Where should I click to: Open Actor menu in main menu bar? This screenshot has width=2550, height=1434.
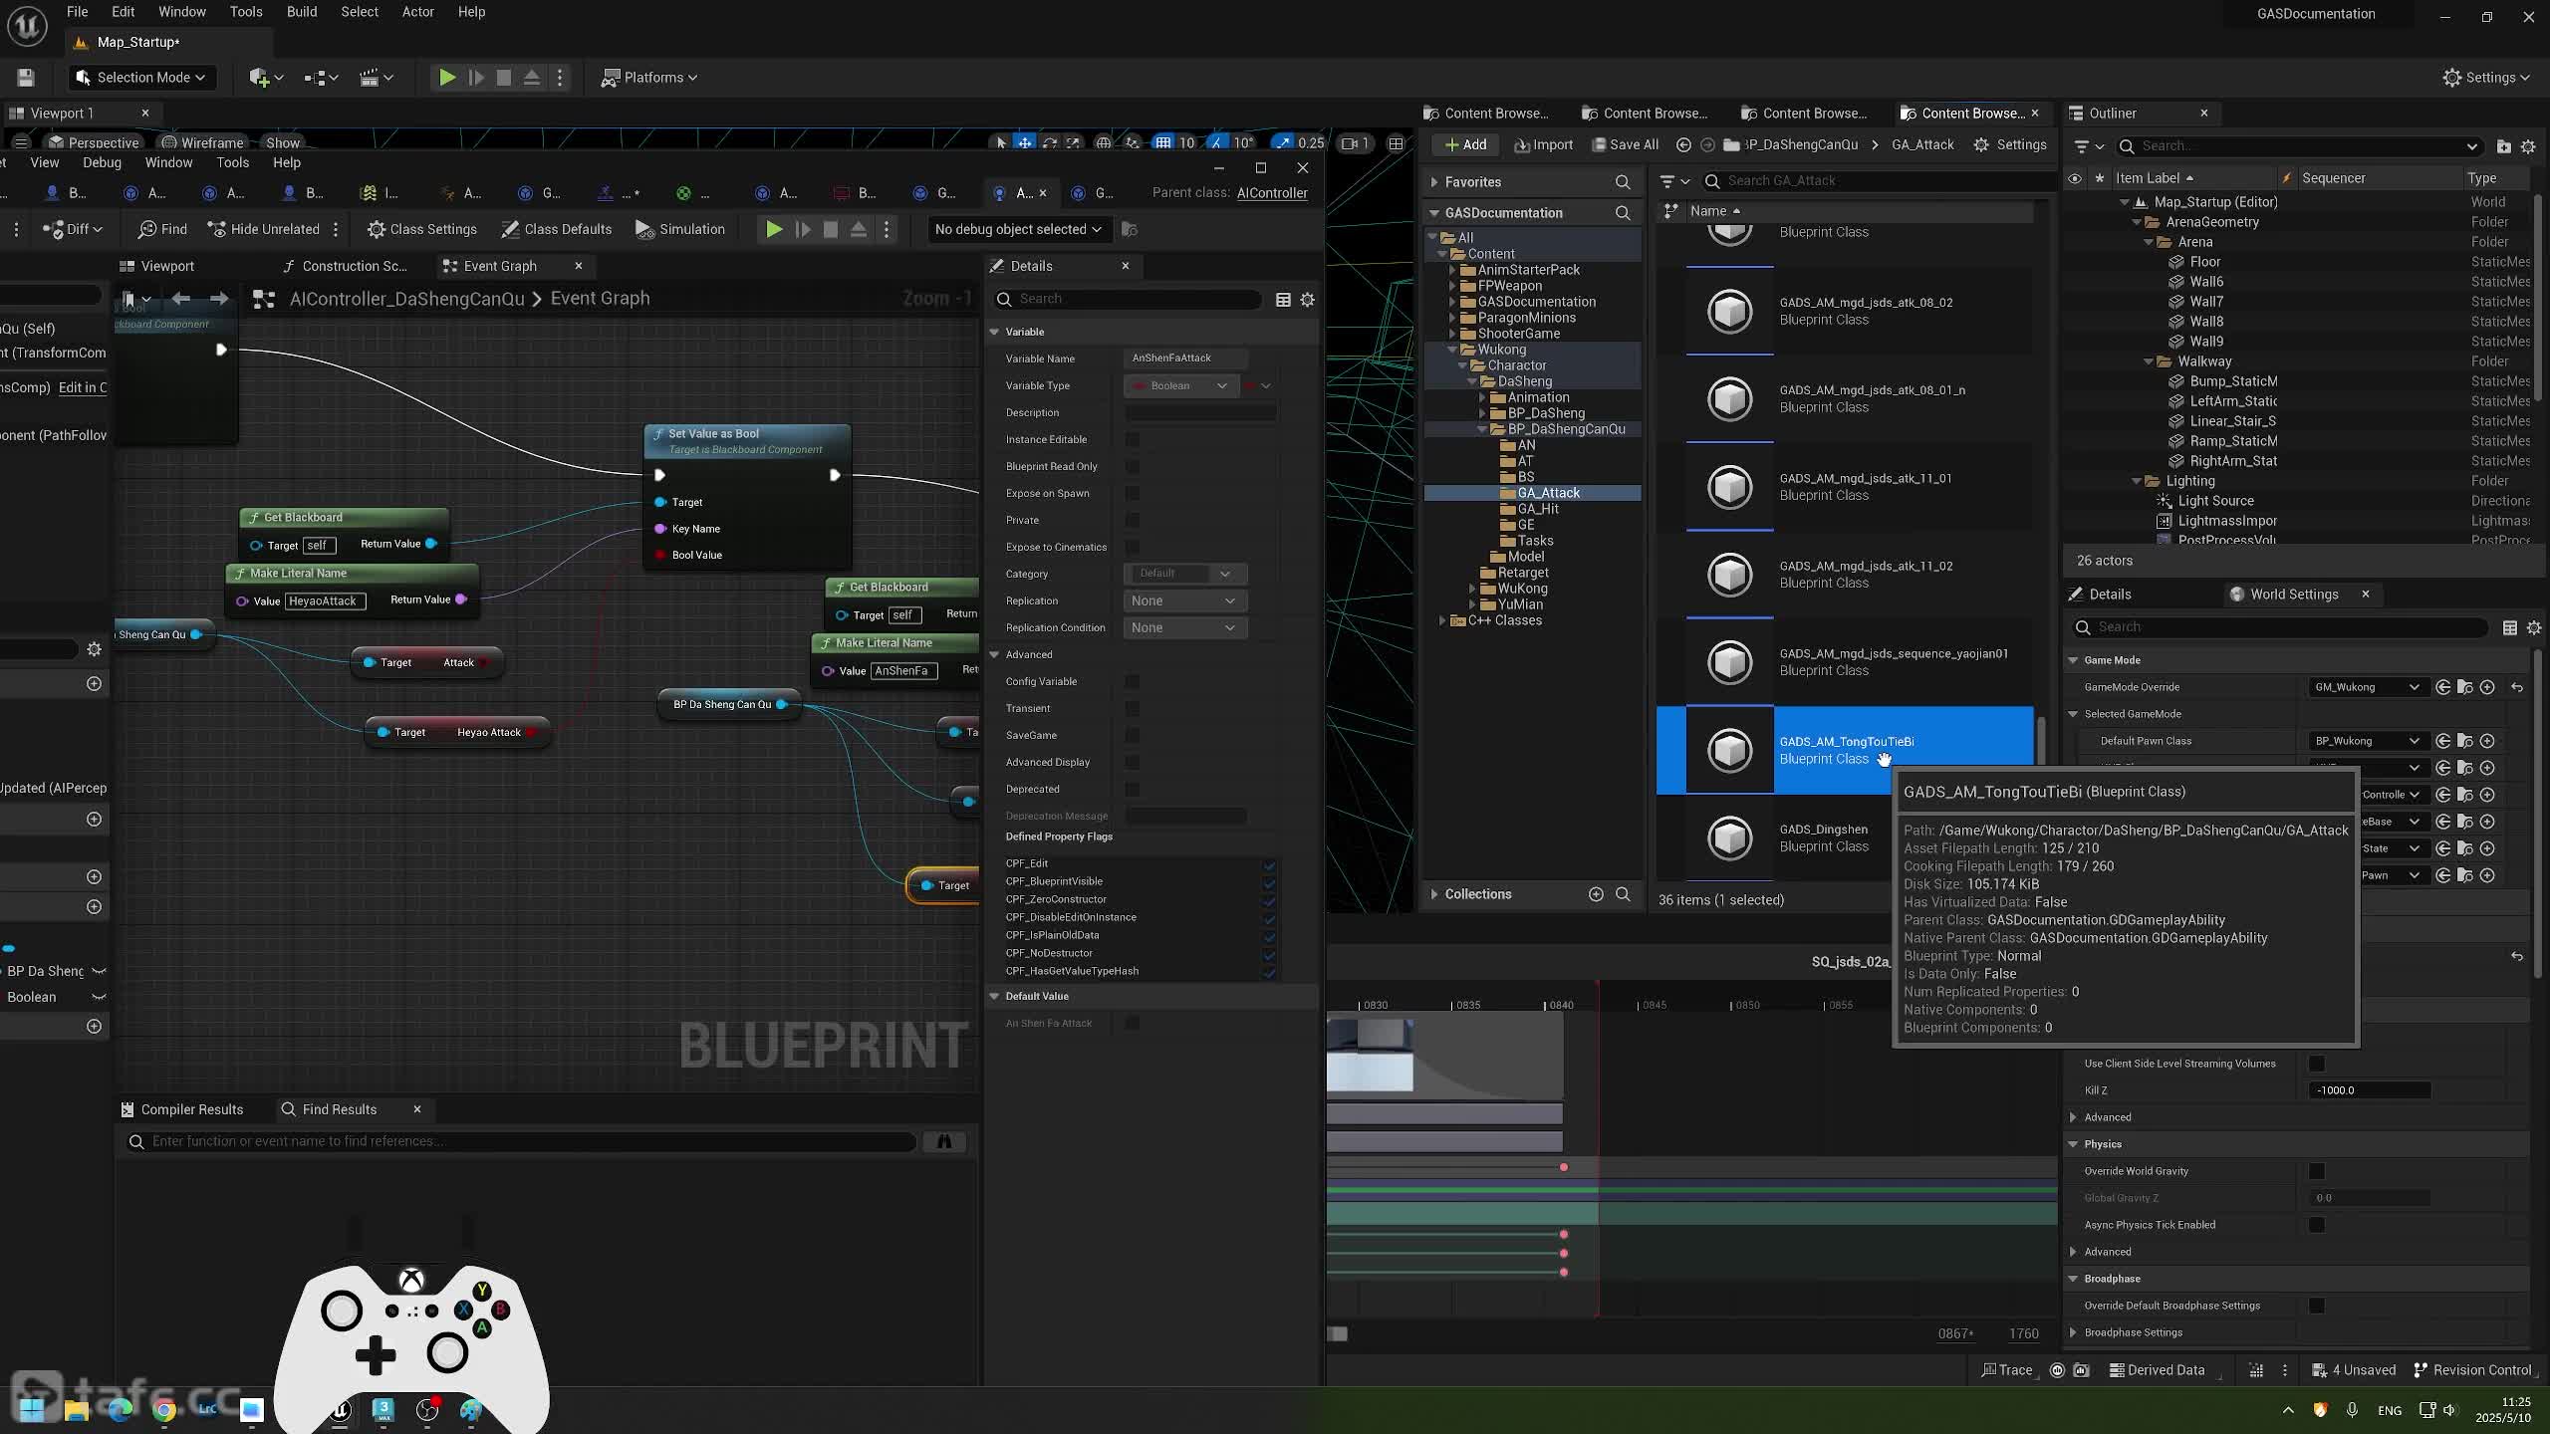[417, 12]
